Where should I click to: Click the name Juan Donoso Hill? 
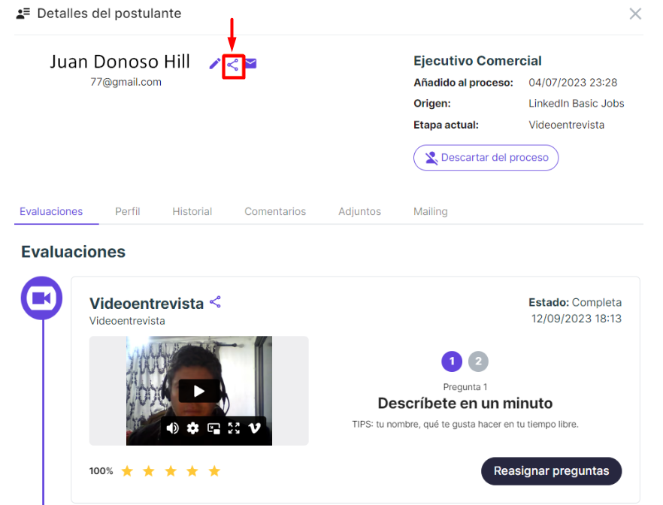120,62
